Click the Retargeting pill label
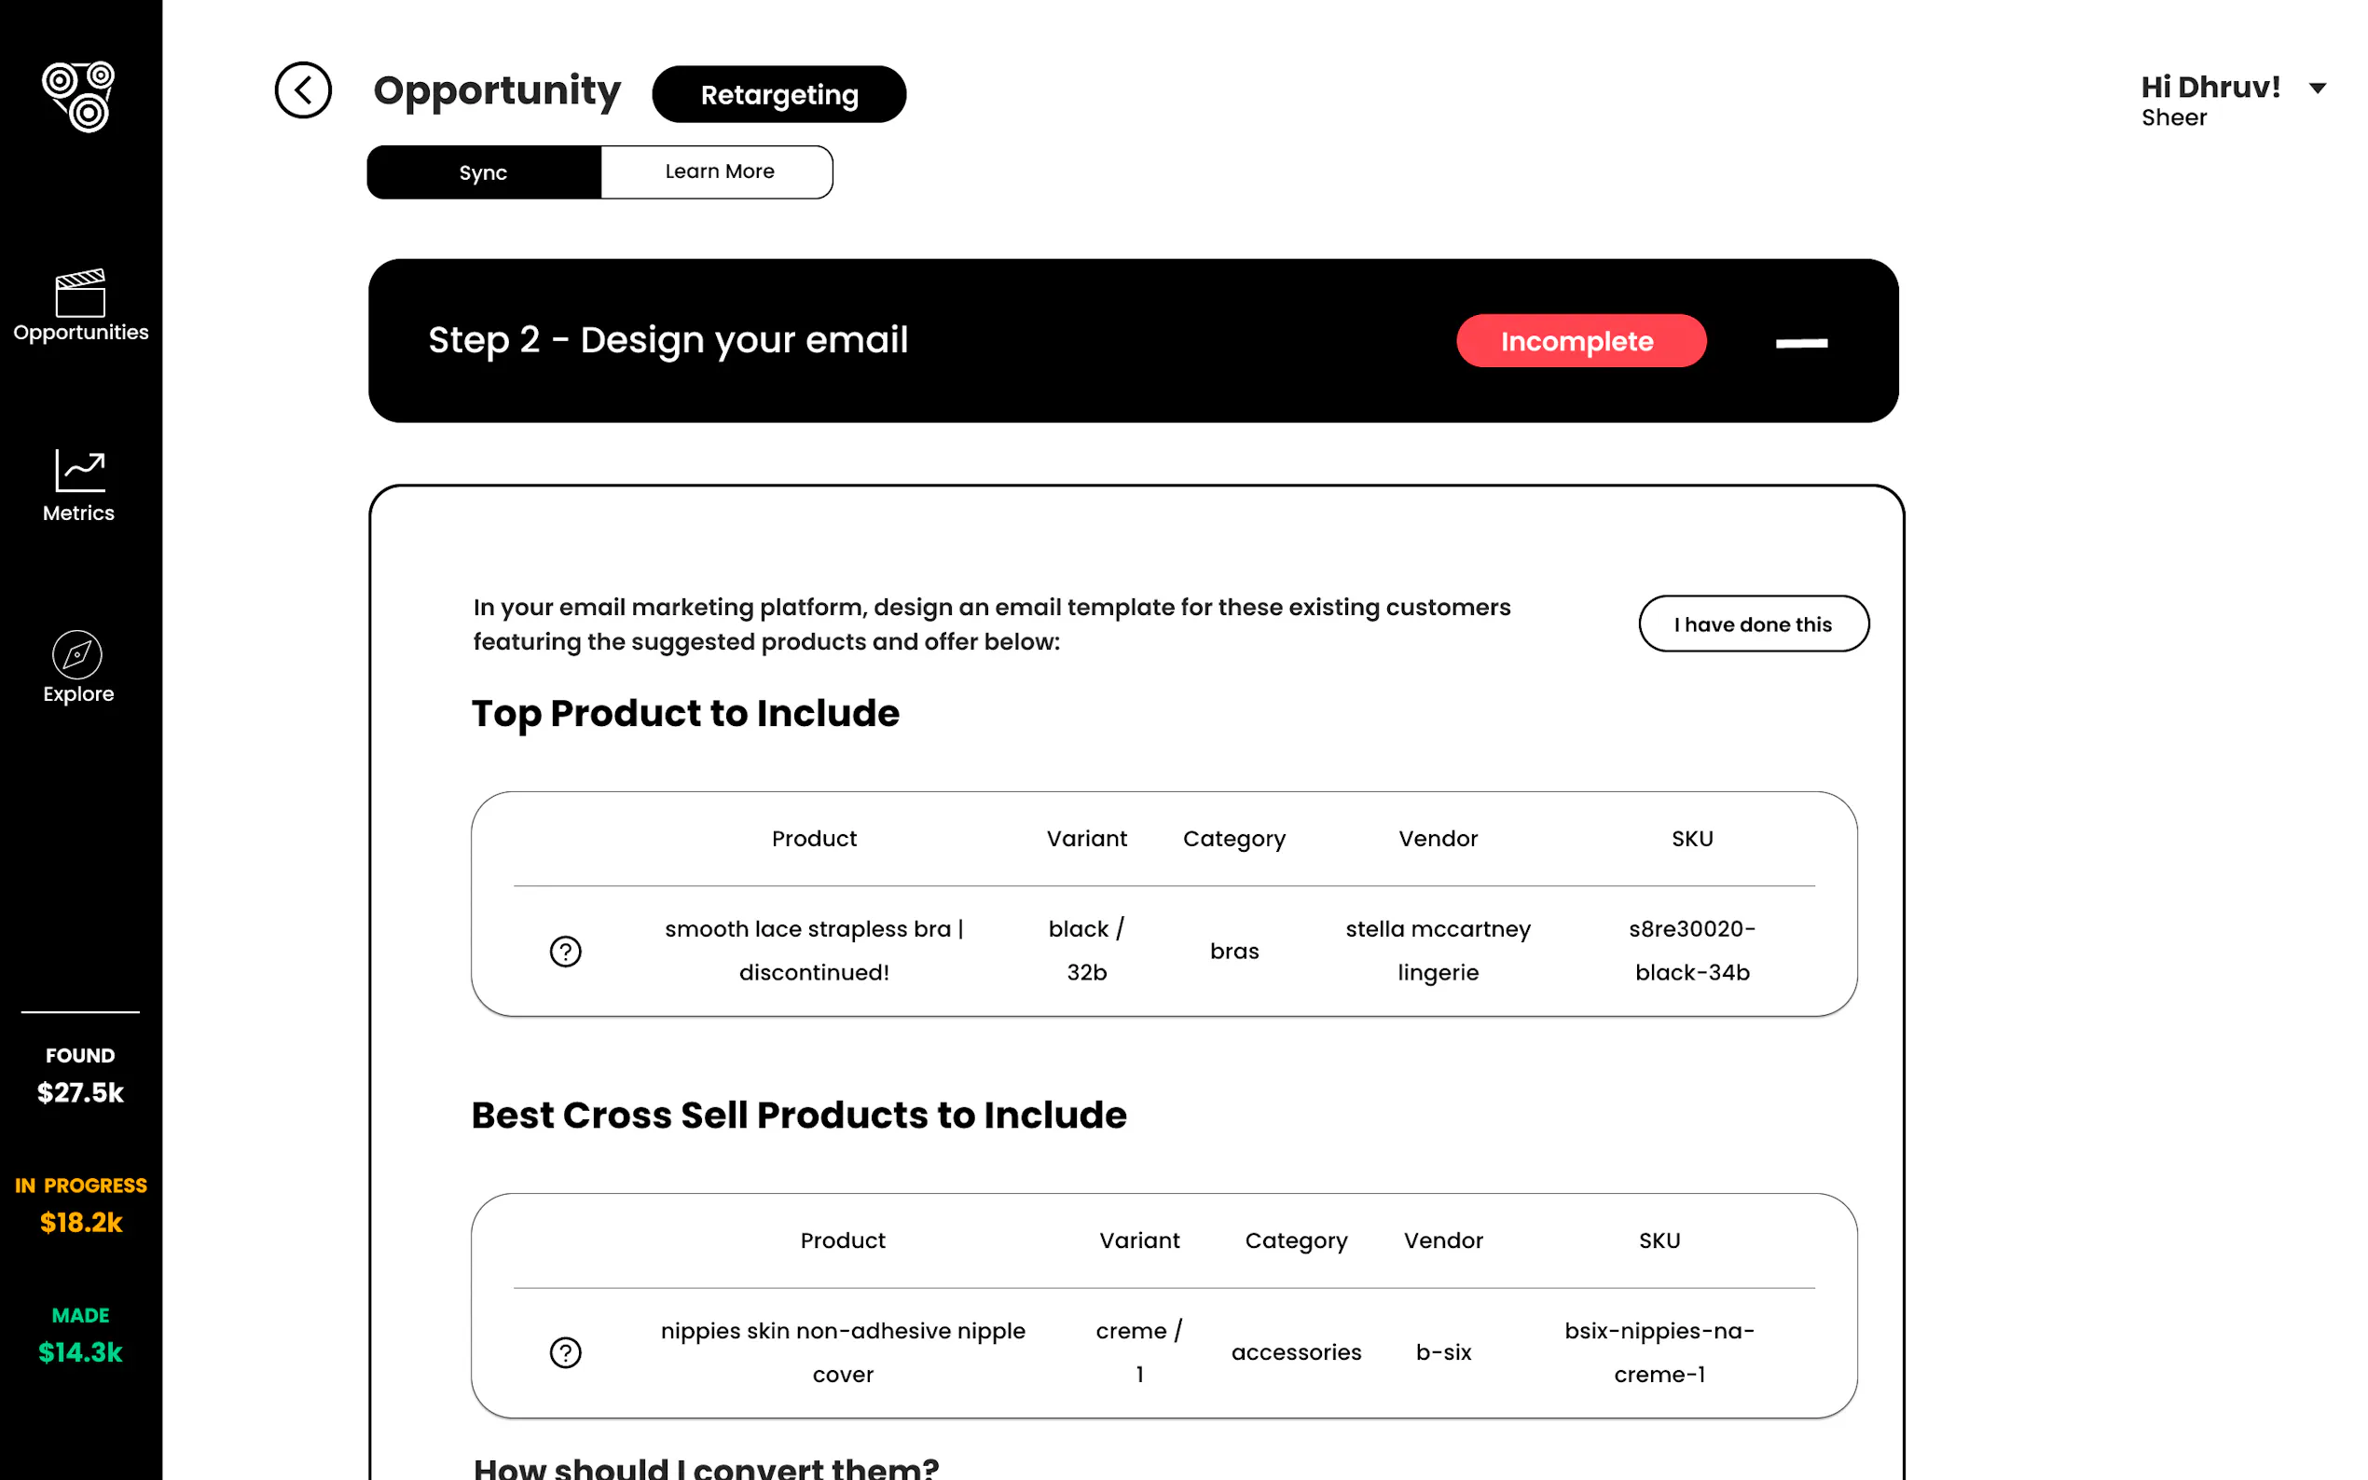2368x1480 pixels. 779,95
